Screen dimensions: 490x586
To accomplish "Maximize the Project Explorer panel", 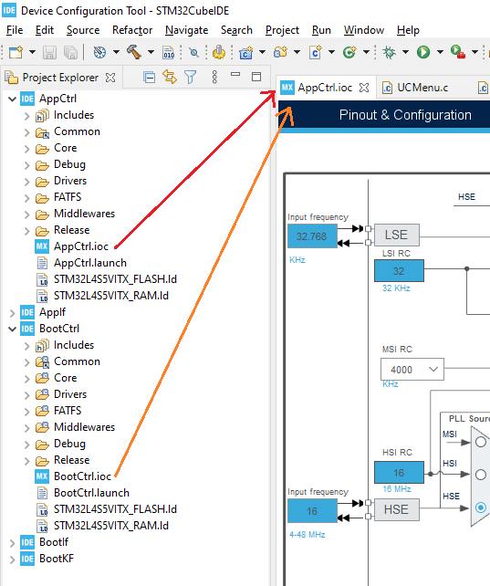I will click(x=256, y=77).
